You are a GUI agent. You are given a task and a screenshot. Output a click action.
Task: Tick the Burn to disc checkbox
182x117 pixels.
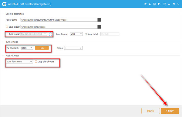(7, 34)
